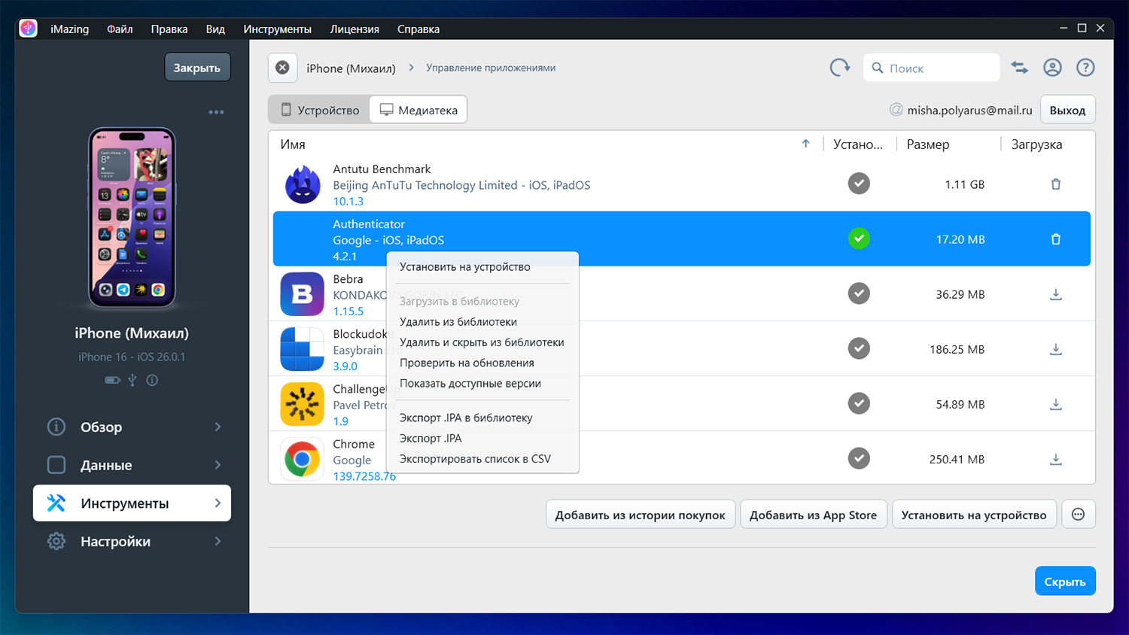Viewport: 1129px width, 635px height.
Task: Click the round more options button
Action: coord(1078,515)
